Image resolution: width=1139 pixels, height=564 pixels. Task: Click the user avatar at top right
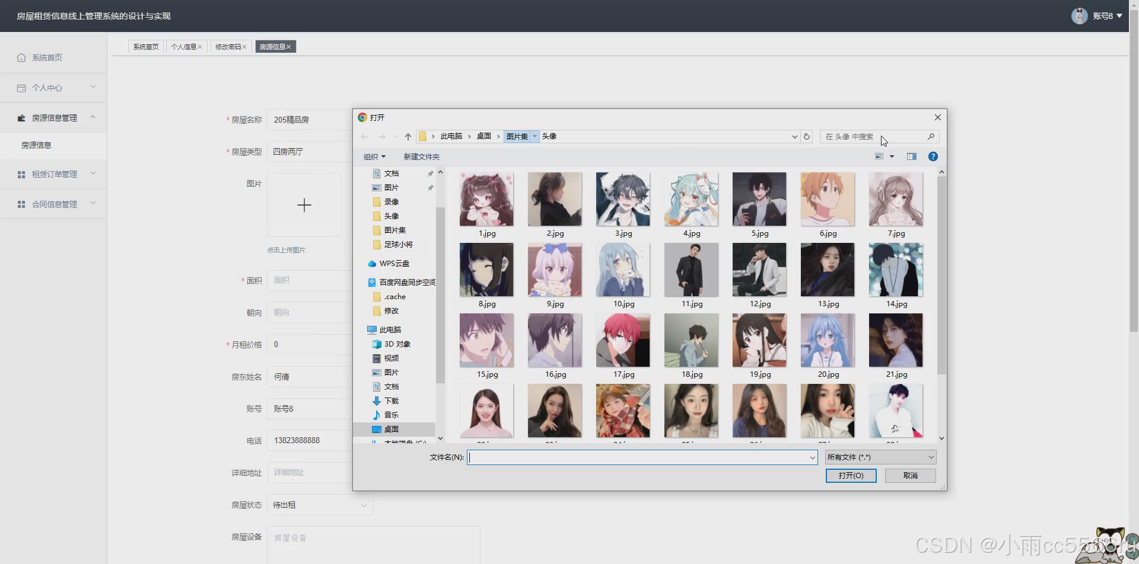pyautogui.click(x=1079, y=16)
